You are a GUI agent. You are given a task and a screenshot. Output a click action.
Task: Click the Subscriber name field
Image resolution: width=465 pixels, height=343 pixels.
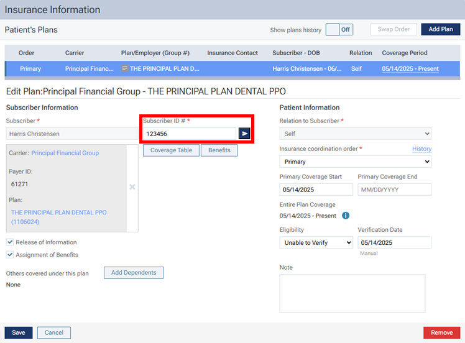[x=72, y=134]
